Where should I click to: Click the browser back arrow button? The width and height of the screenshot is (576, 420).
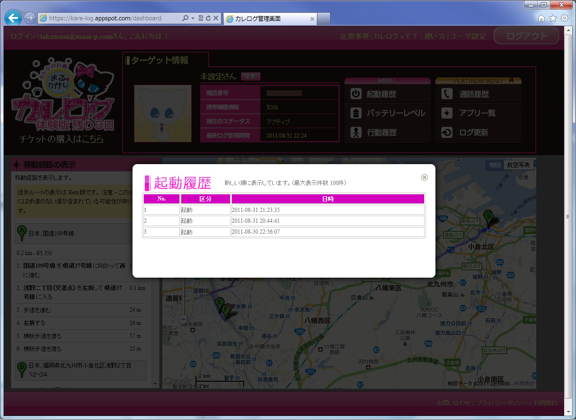(13, 18)
